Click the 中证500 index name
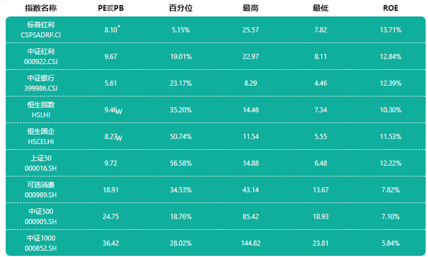The height and width of the screenshot is (257, 428). (x=40, y=212)
